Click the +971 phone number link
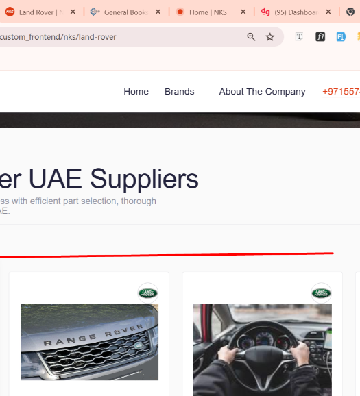This screenshot has width=360, height=396. tap(341, 91)
